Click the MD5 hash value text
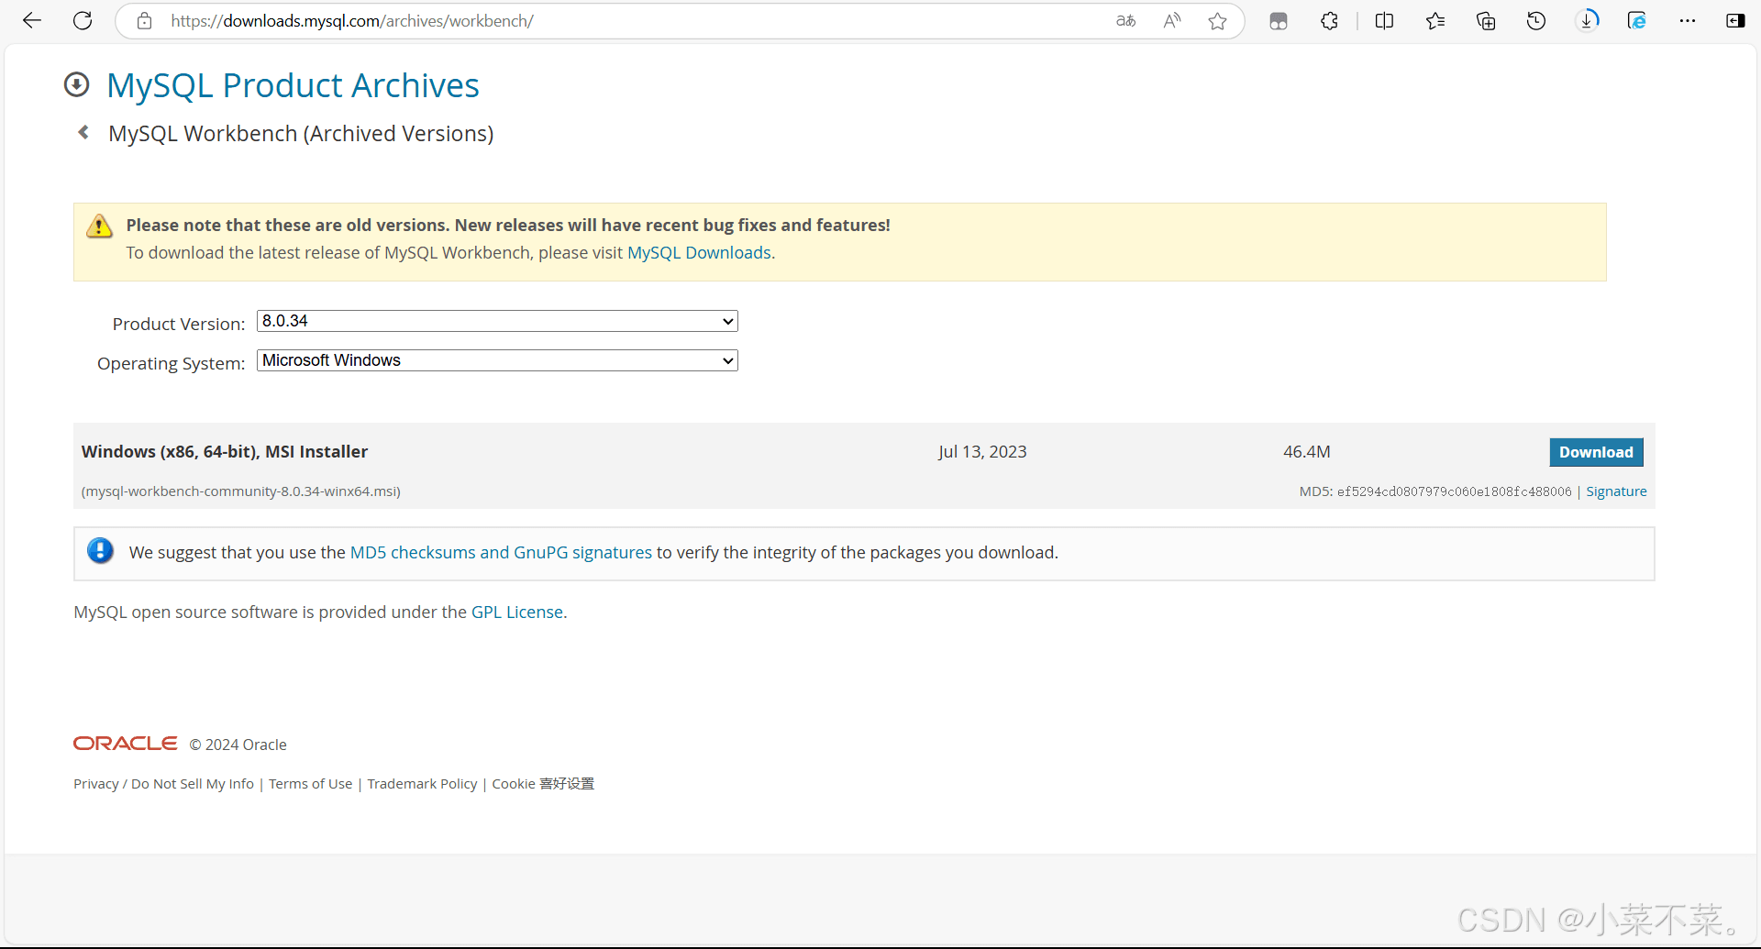This screenshot has height=949, width=1761. [1454, 491]
